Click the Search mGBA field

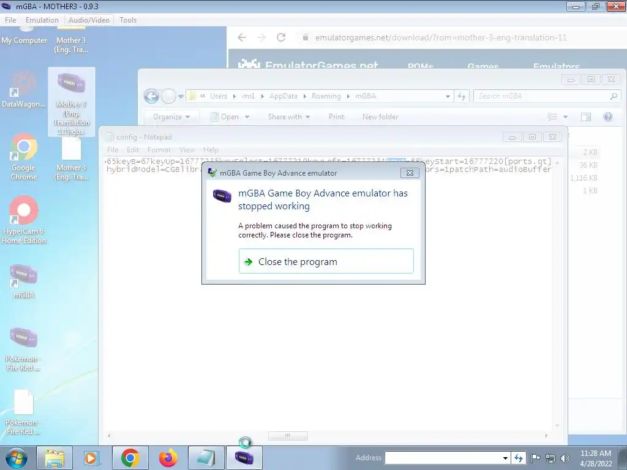coord(547,96)
